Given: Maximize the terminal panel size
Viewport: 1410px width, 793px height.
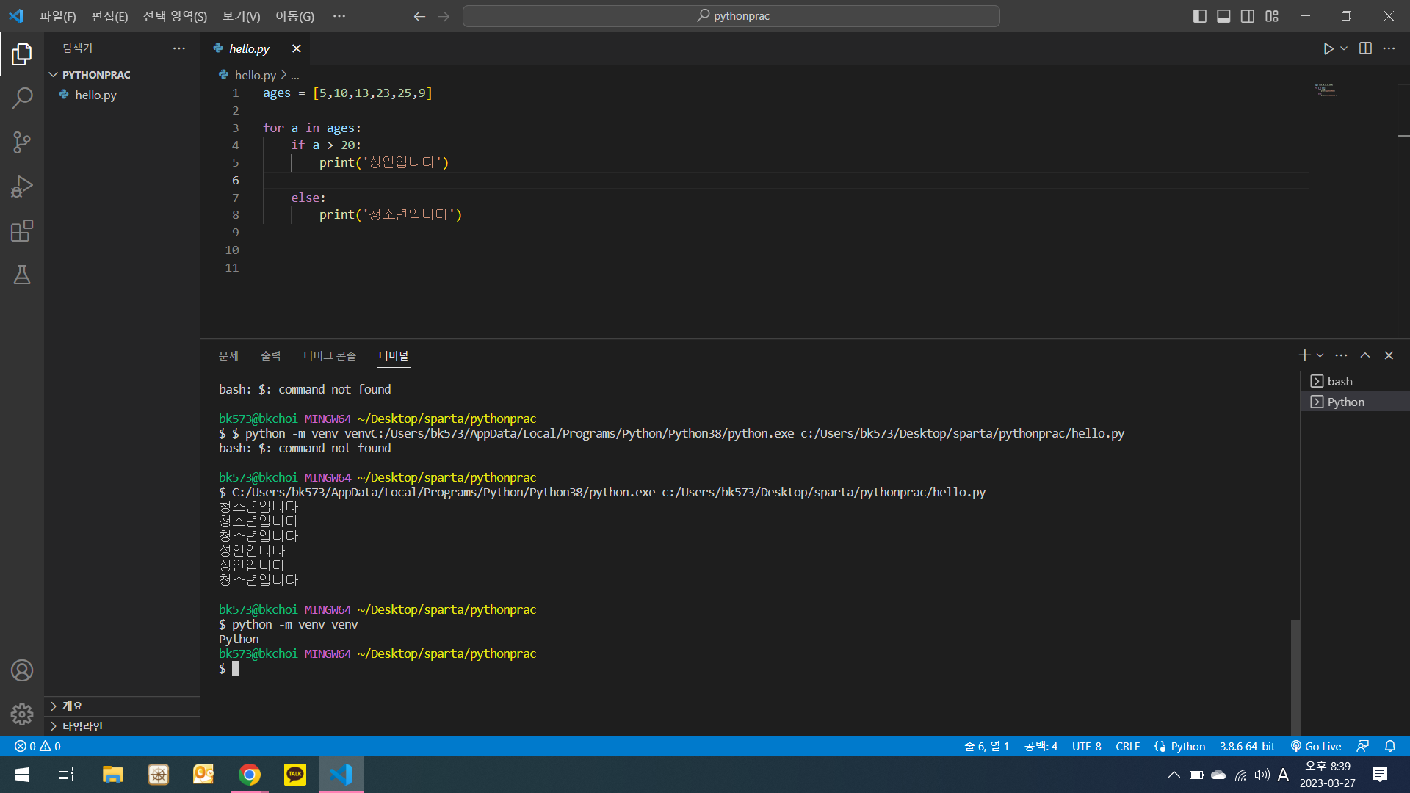Looking at the screenshot, I should [x=1365, y=355].
